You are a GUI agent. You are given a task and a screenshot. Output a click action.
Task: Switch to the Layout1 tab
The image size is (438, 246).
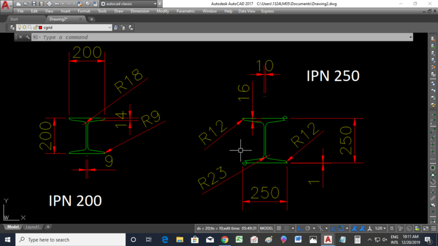coord(32,227)
